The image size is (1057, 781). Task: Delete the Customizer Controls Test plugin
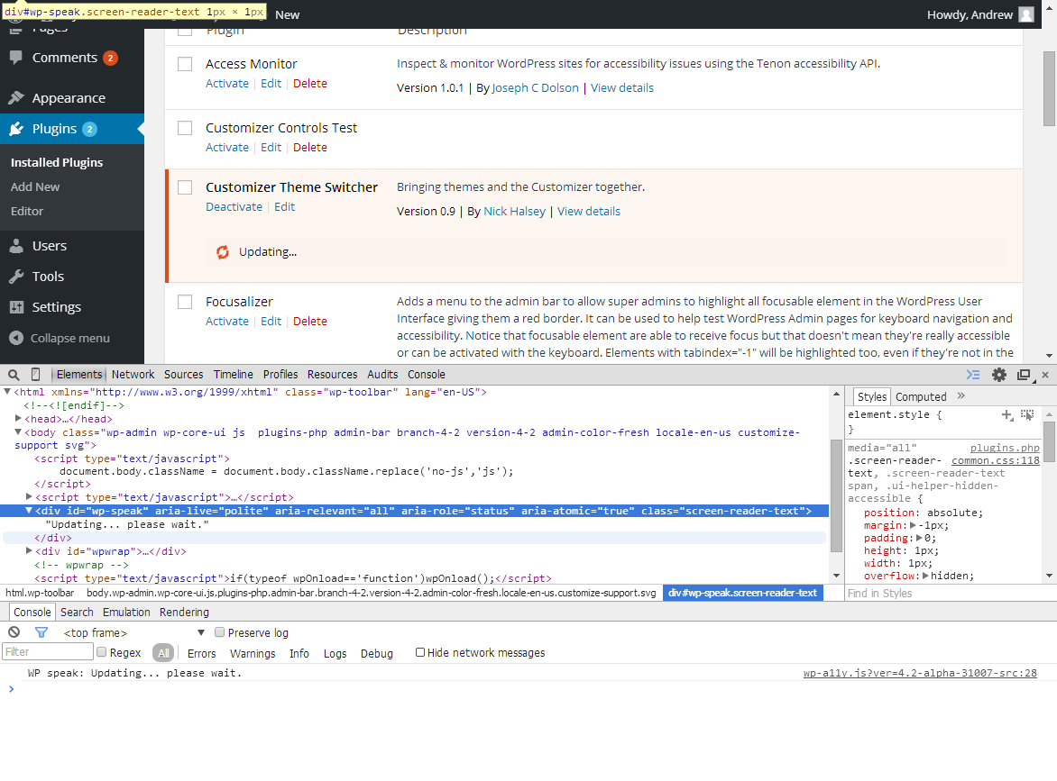pyautogui.click(x=310, y=148)
